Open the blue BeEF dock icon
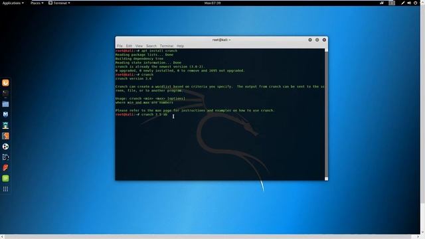The height and width of the screenshot is (239, 425). click(5, 157)
